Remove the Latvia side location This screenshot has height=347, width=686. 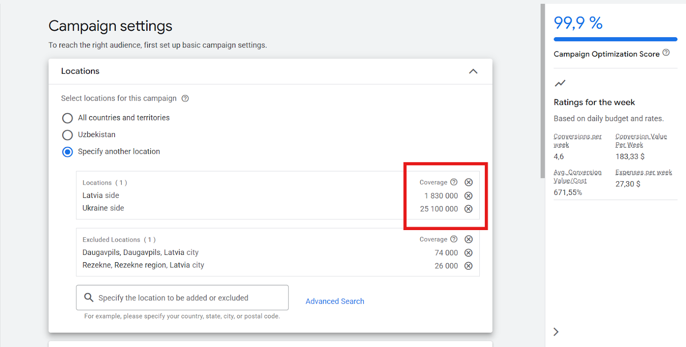469,196
